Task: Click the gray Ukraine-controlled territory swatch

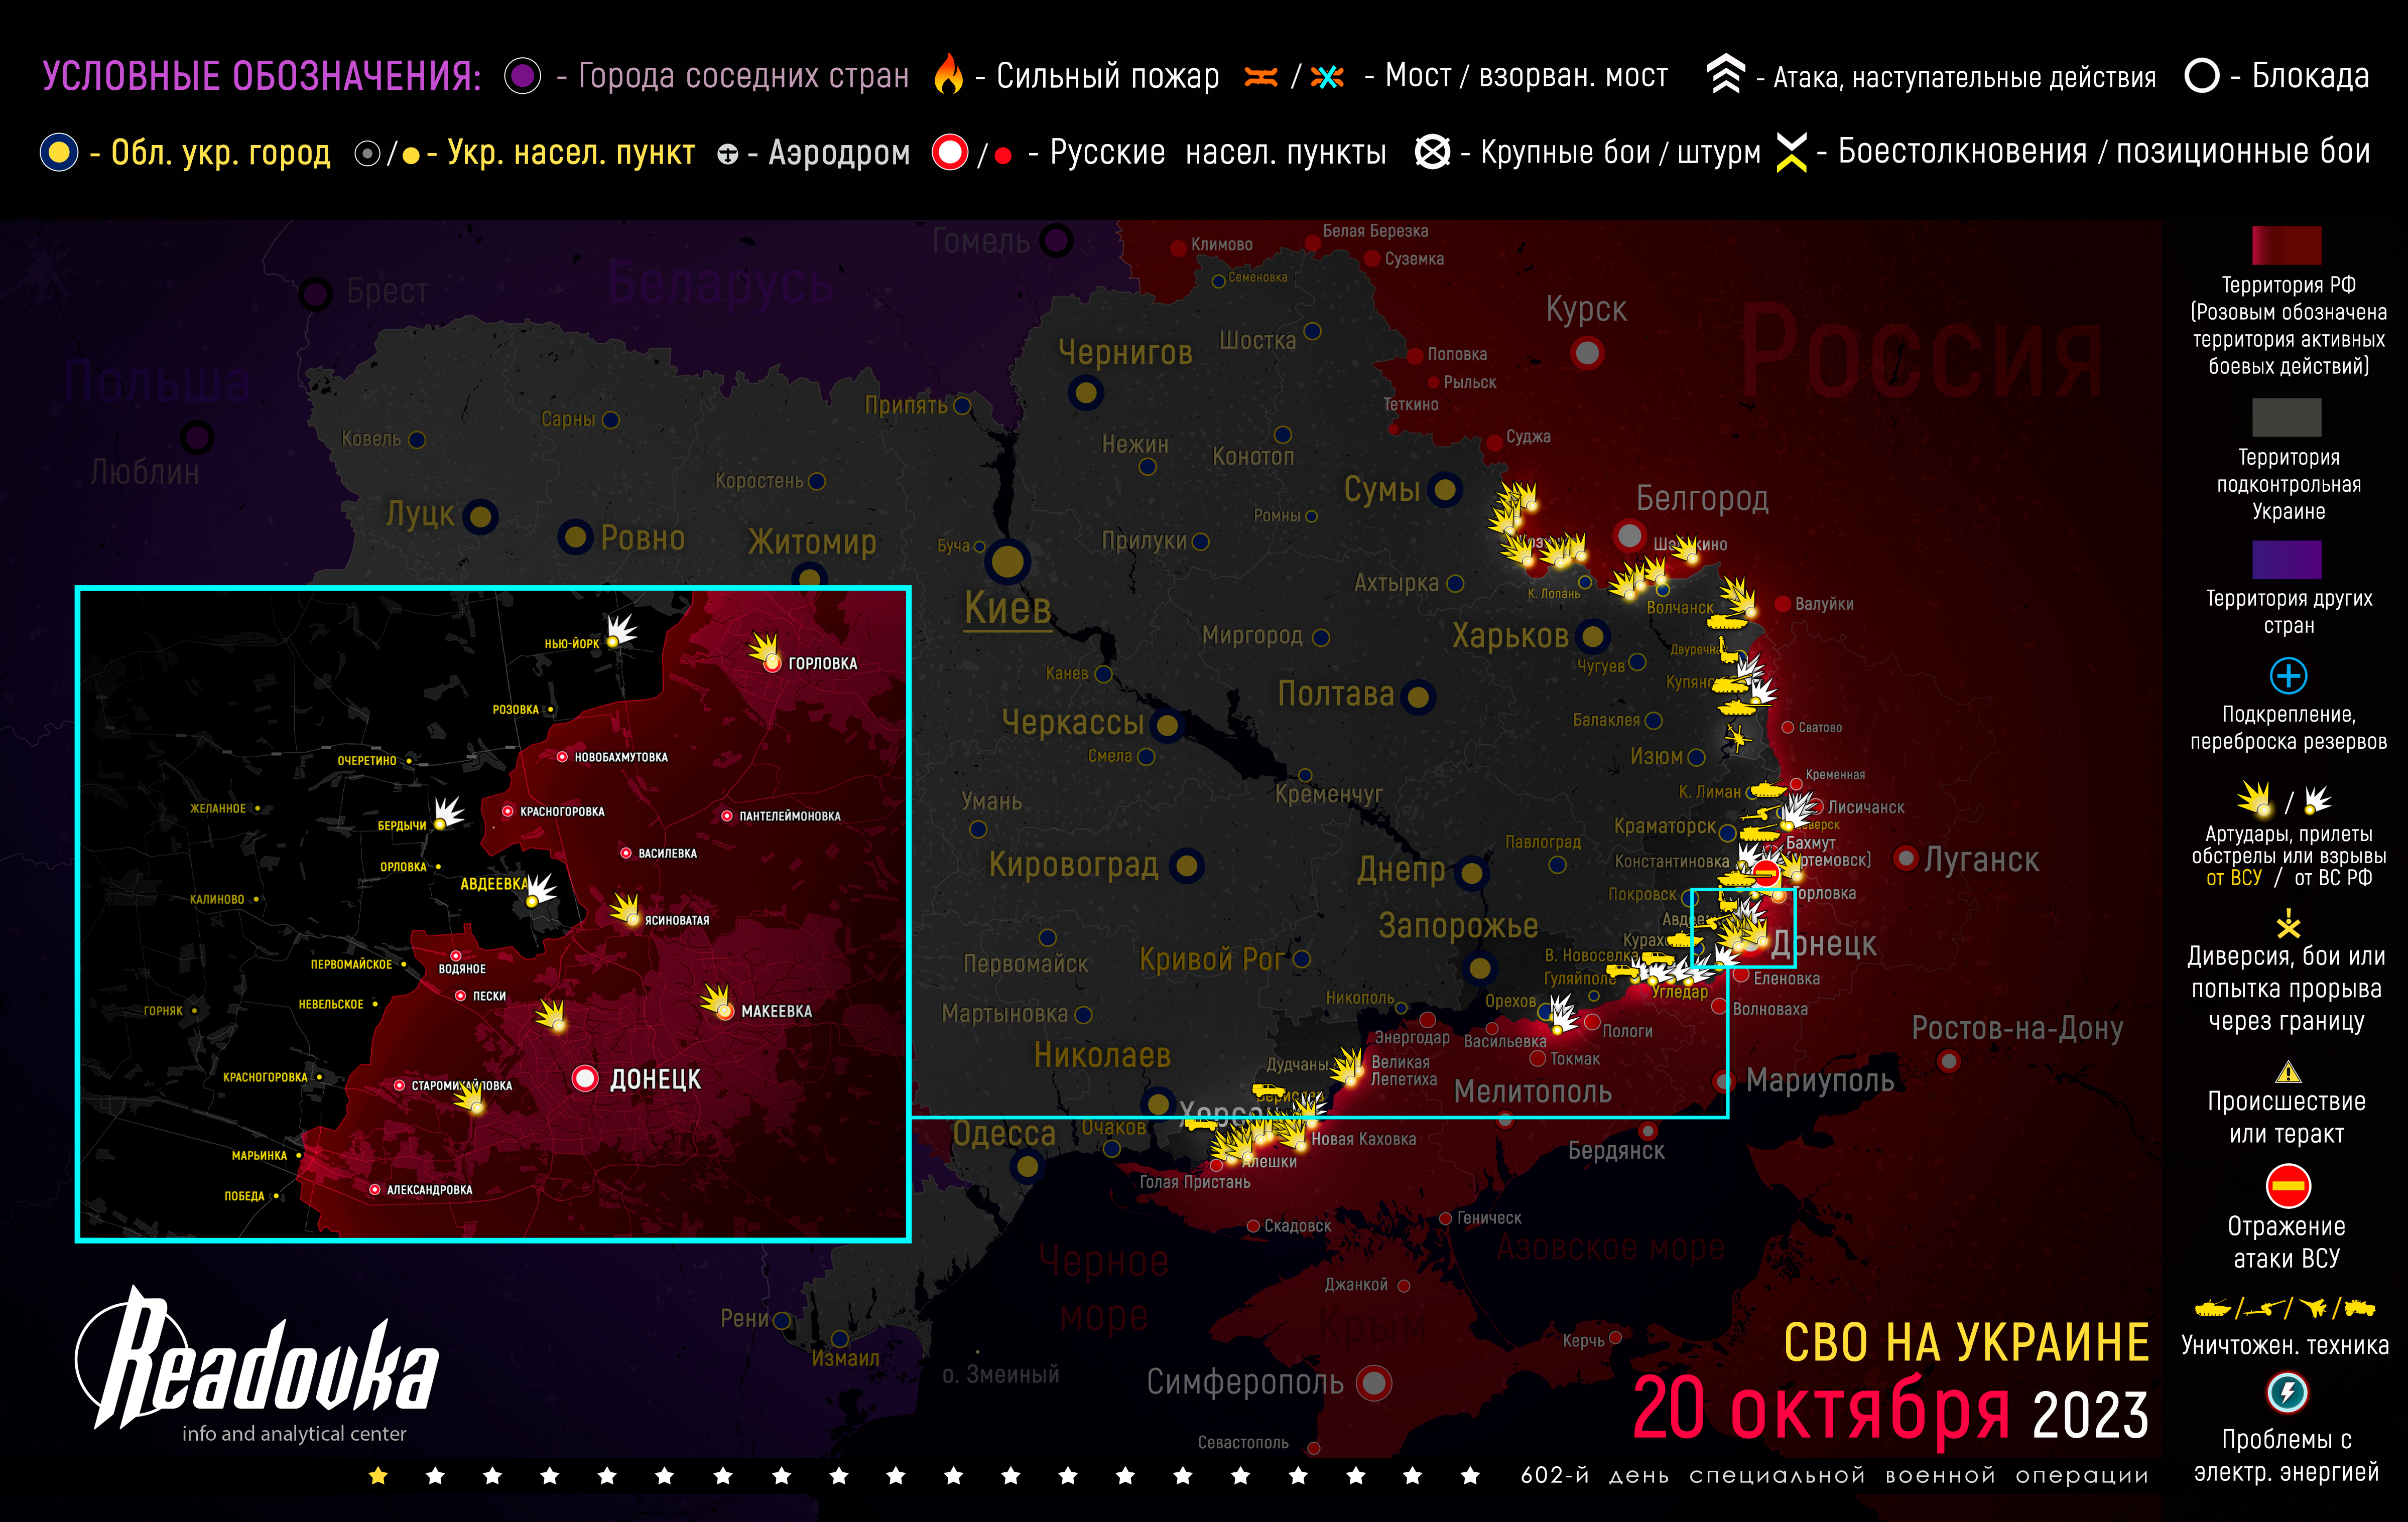Action: pos(2286,418)
